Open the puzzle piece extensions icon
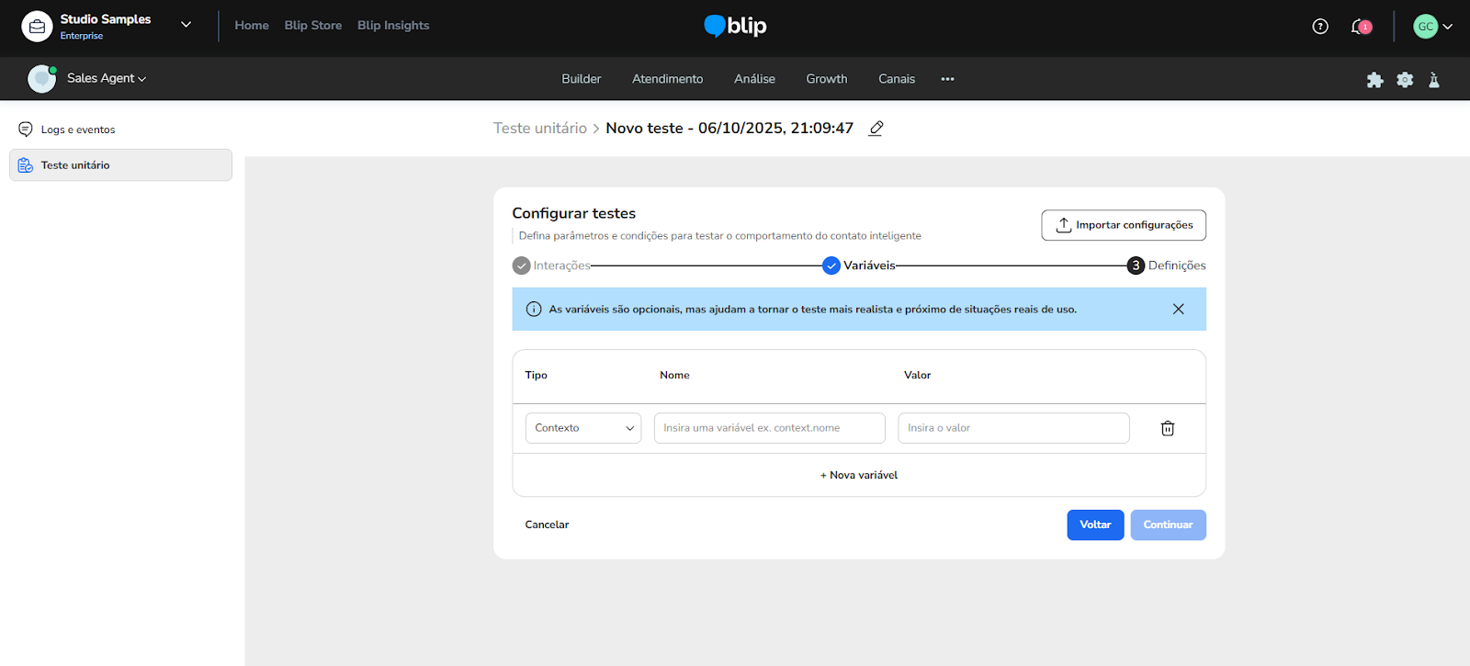Viewport: 1470px width, 666px height. (x=1374, y=80)
